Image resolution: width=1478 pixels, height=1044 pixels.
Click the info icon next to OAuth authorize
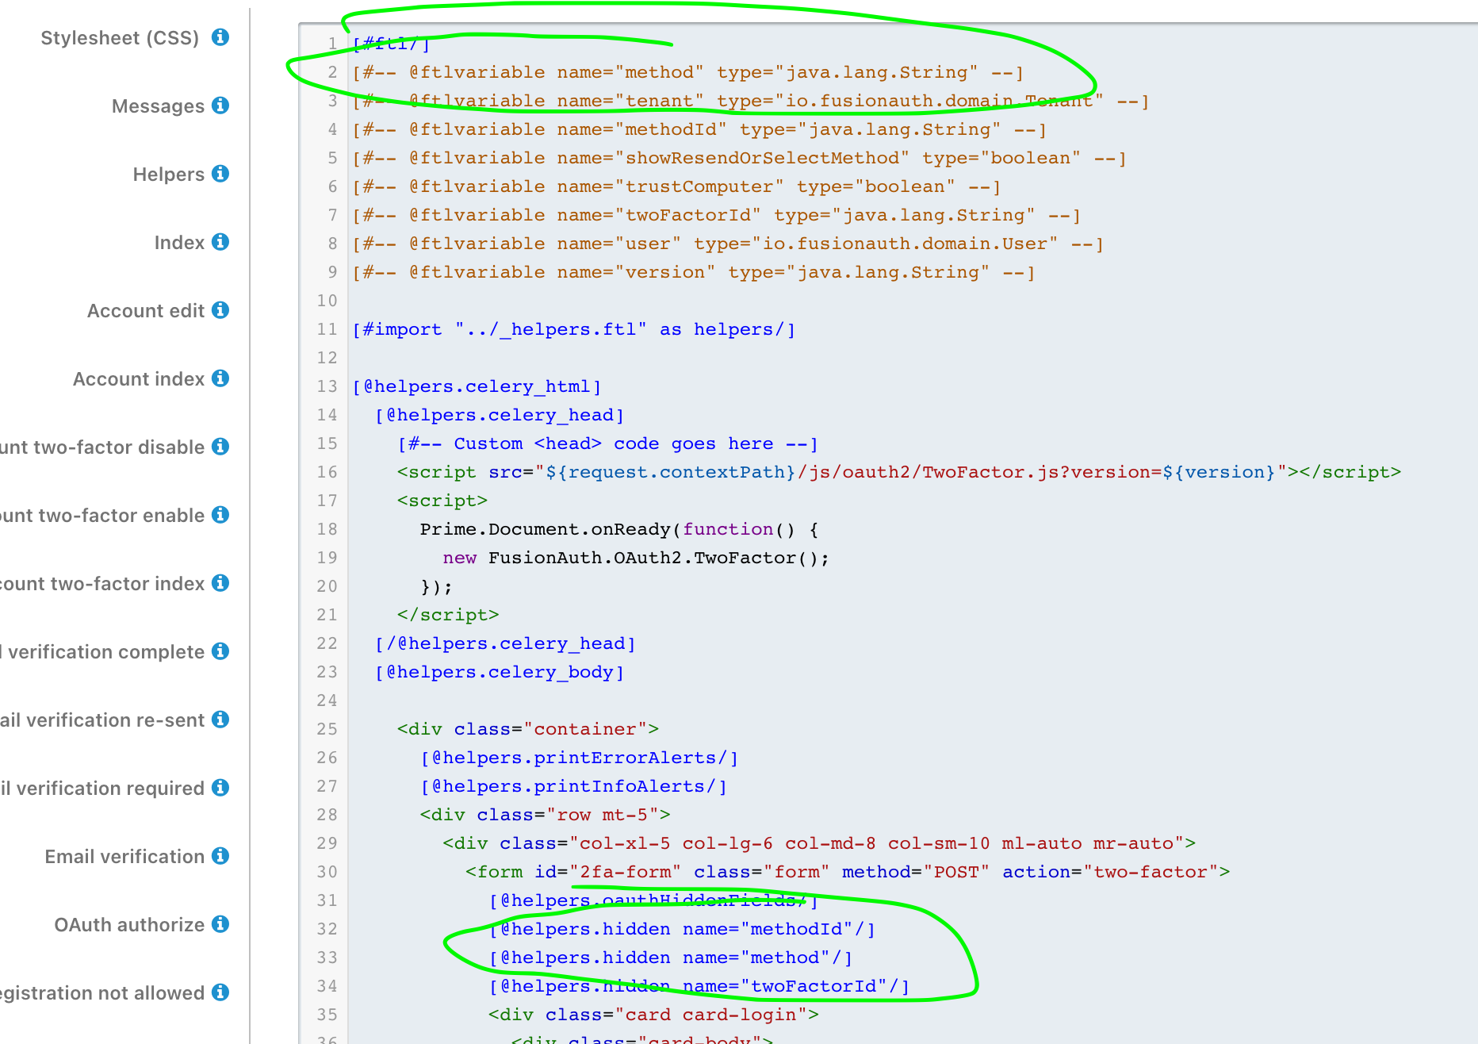219,924
